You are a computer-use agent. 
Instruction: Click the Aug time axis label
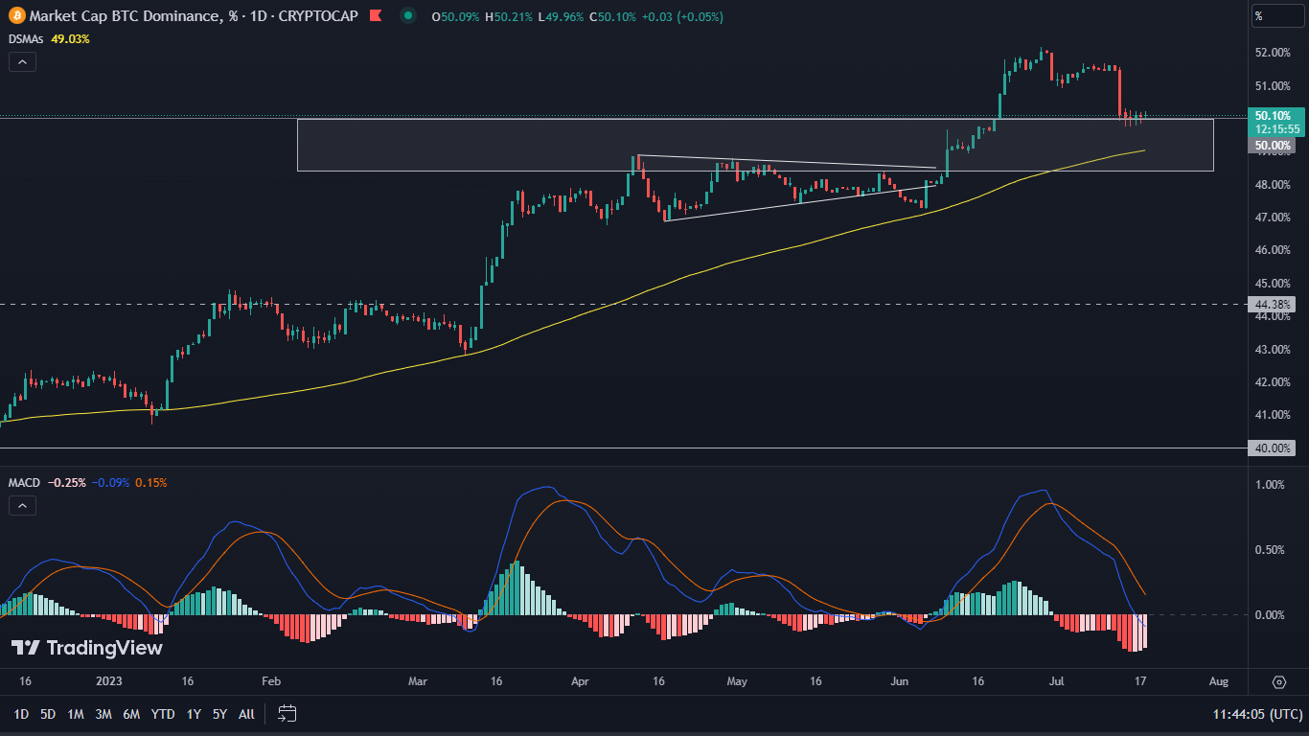pyautogui.click(x=1218, y=681)
